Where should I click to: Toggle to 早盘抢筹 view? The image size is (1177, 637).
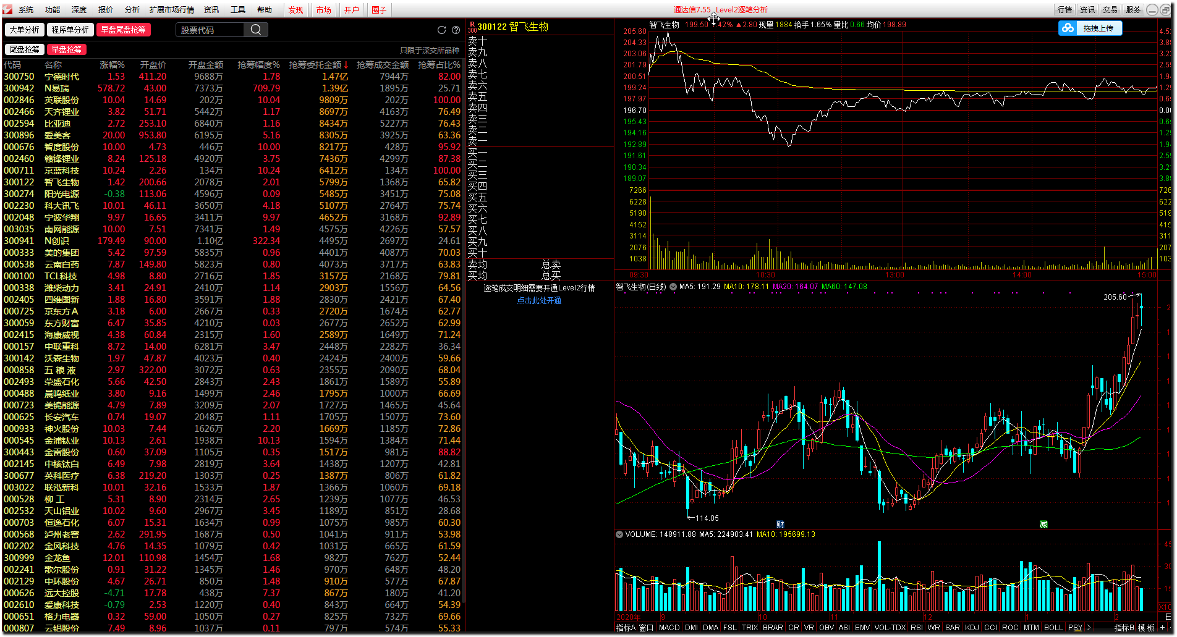click(x=66, y=49)
